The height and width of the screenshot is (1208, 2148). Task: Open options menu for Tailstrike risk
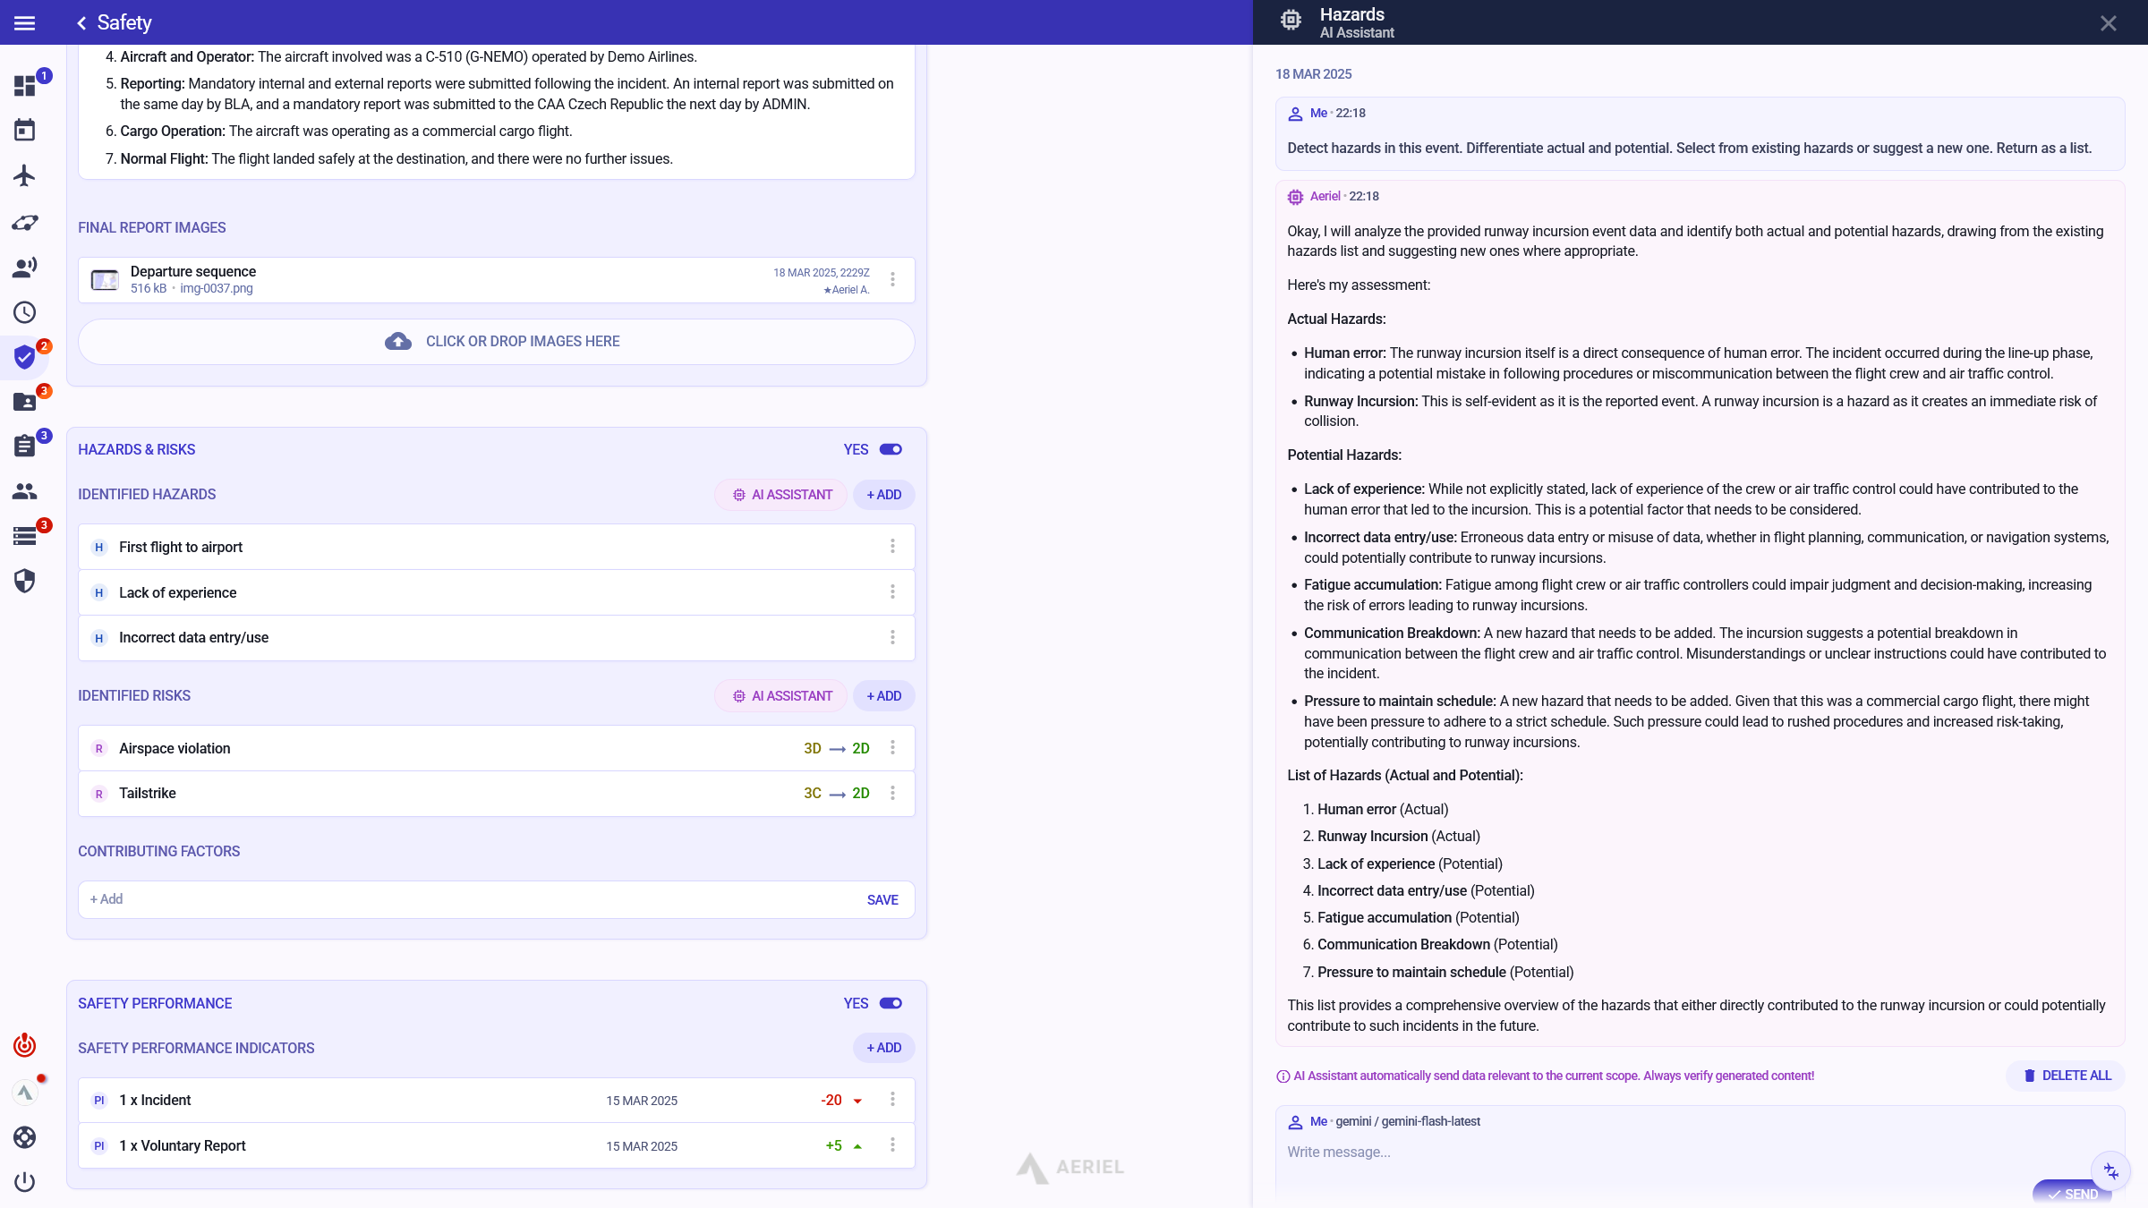(892, 793)
